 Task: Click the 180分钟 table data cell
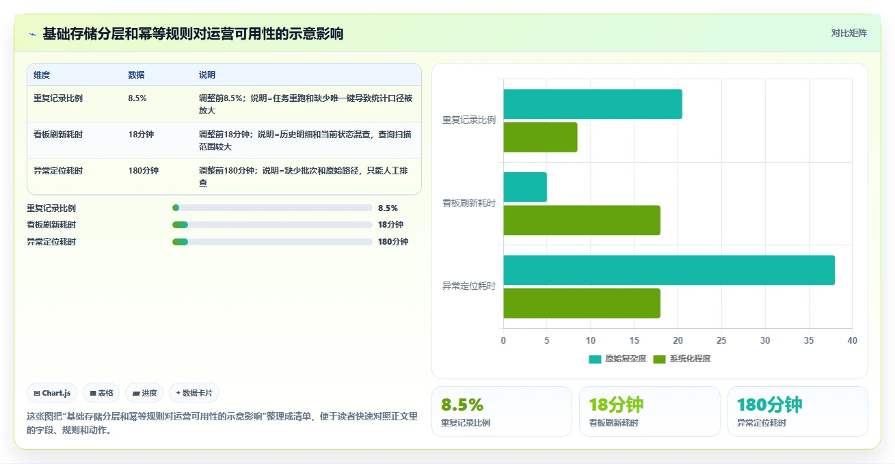pyautogui.click(x=143, y=170)
